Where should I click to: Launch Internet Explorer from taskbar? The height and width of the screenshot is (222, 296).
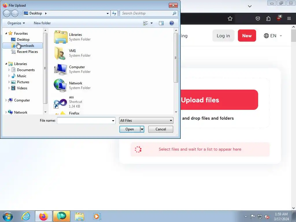click(x=26, y=216)
